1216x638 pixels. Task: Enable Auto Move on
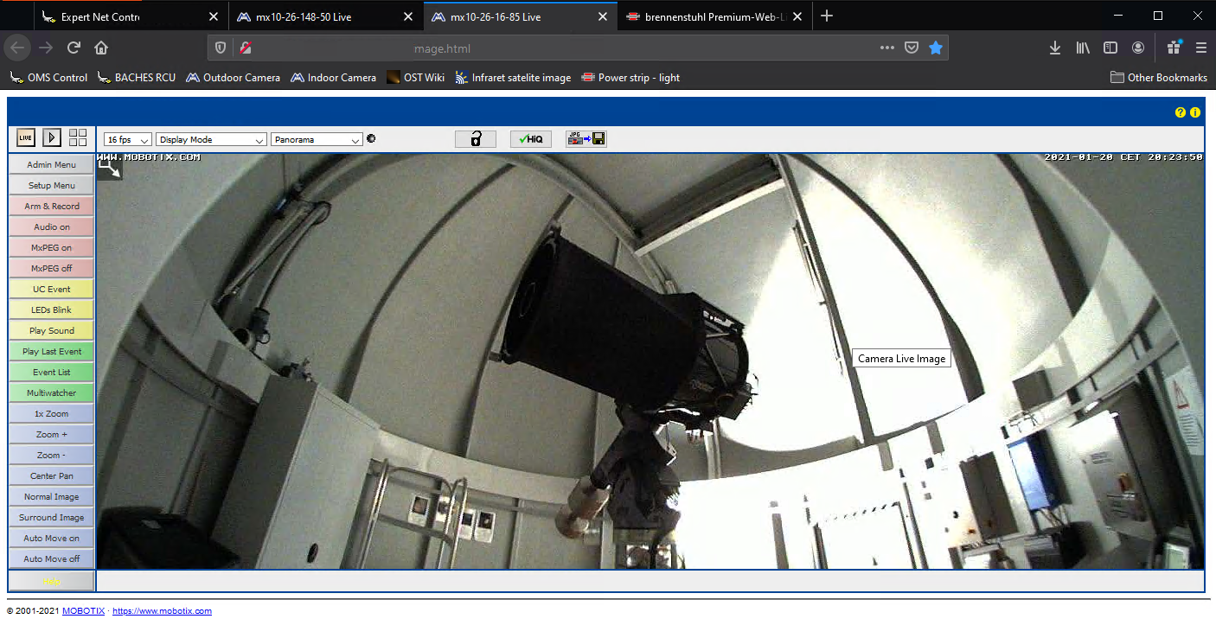click(52, 539)
